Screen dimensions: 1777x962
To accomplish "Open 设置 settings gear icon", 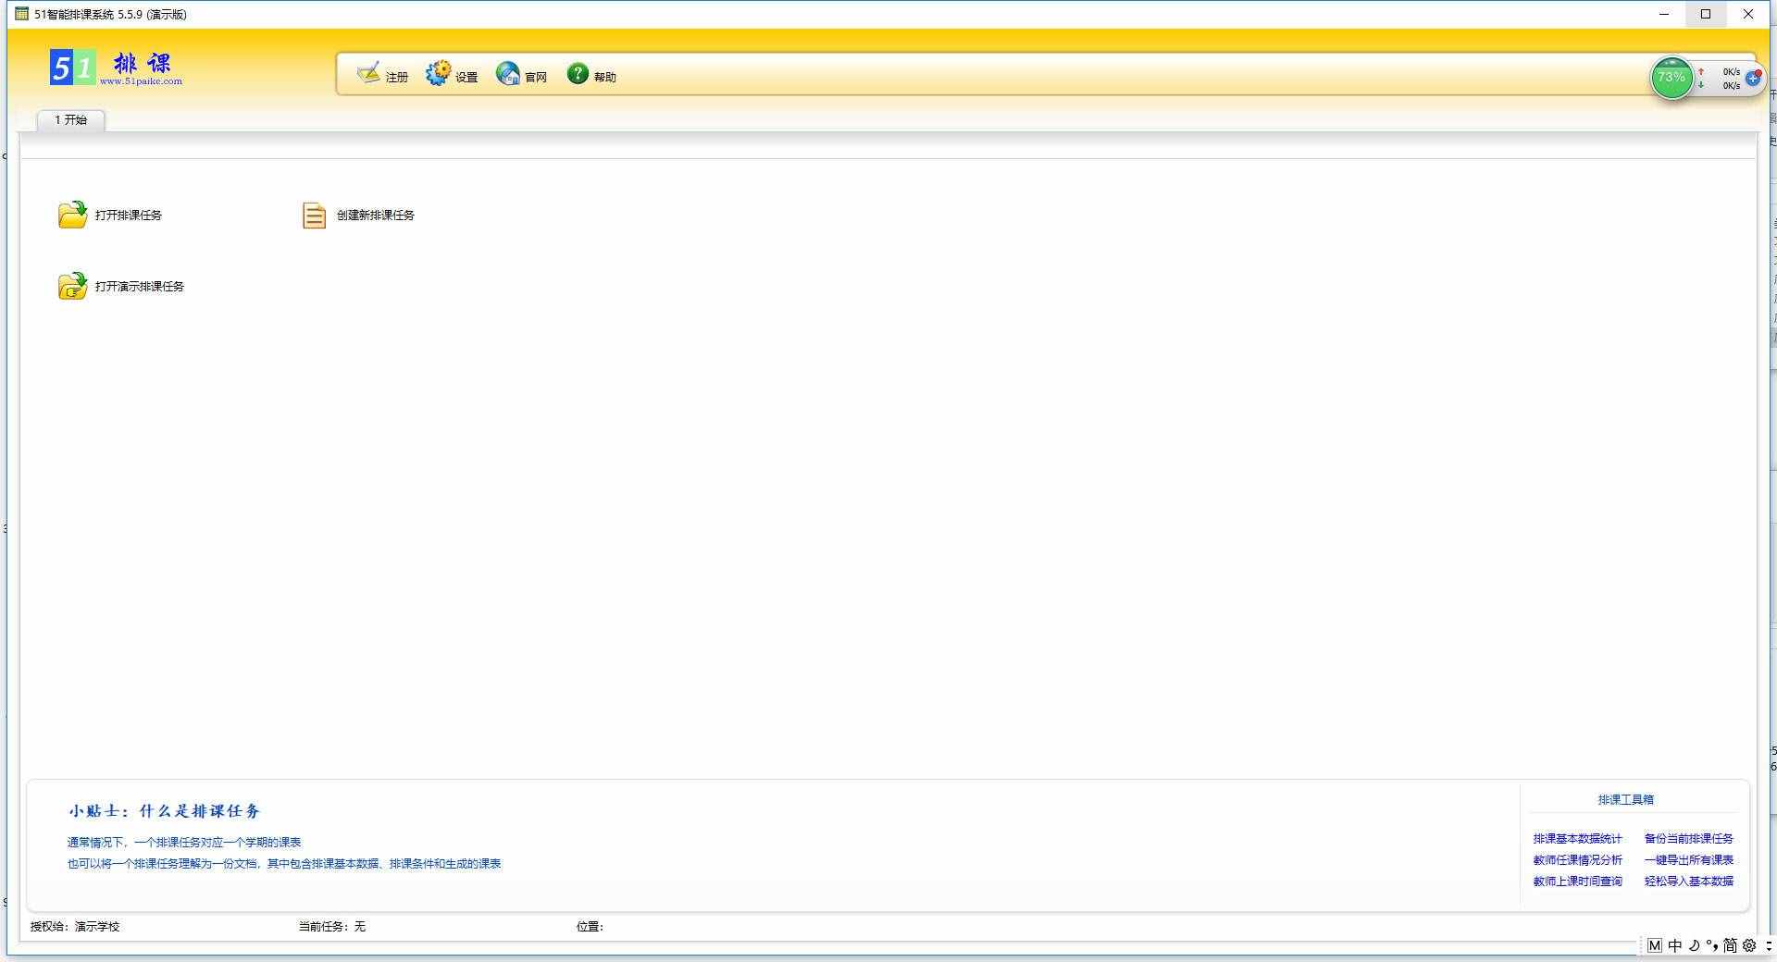I will [x=438, y=73].
